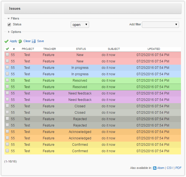Click the green check-all icon in table header
Image resolution: width=186 pixels, height=177 pixels.
click(7, 49)
